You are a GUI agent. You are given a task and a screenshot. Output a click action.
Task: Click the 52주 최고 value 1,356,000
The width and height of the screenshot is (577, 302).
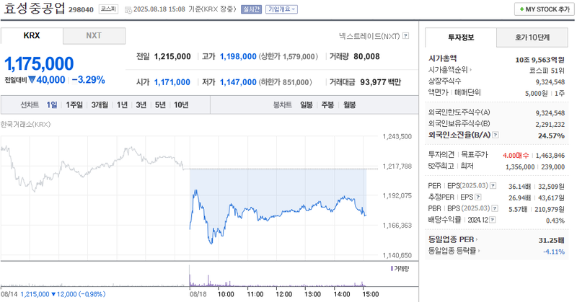tap(520, 167)
